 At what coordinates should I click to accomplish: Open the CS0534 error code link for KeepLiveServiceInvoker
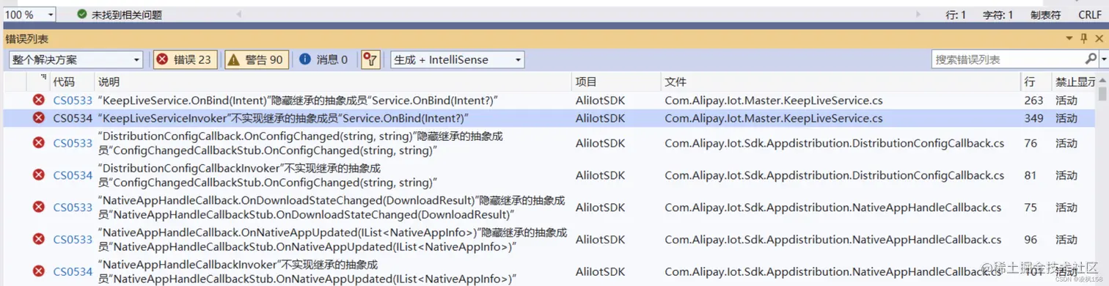[x=73, y=118]
